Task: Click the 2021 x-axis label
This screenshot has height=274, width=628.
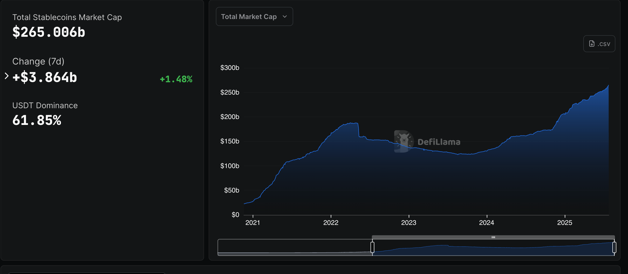Action: [253, 223]
